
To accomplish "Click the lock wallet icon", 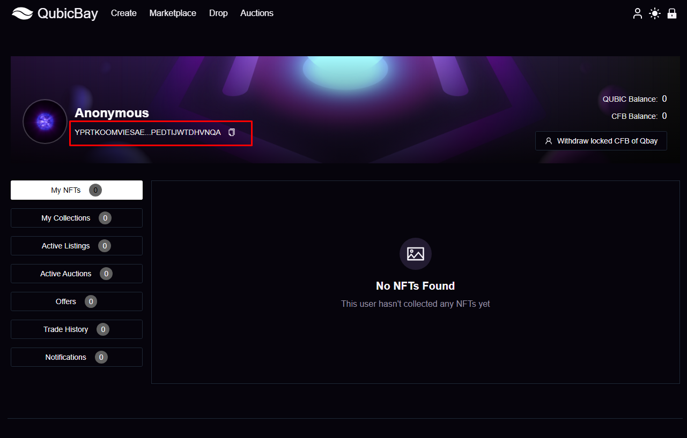I will [x=671, y=13].
